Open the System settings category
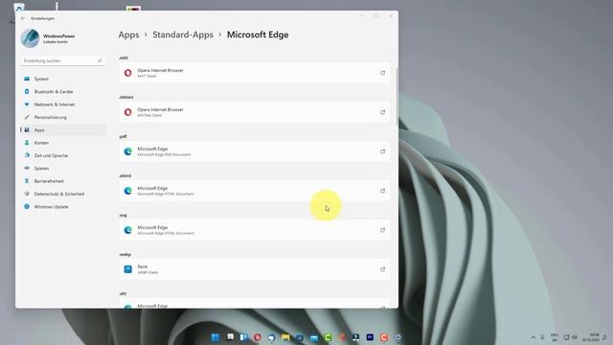Screen dimensions: 613x345 [x=63, y=79]
